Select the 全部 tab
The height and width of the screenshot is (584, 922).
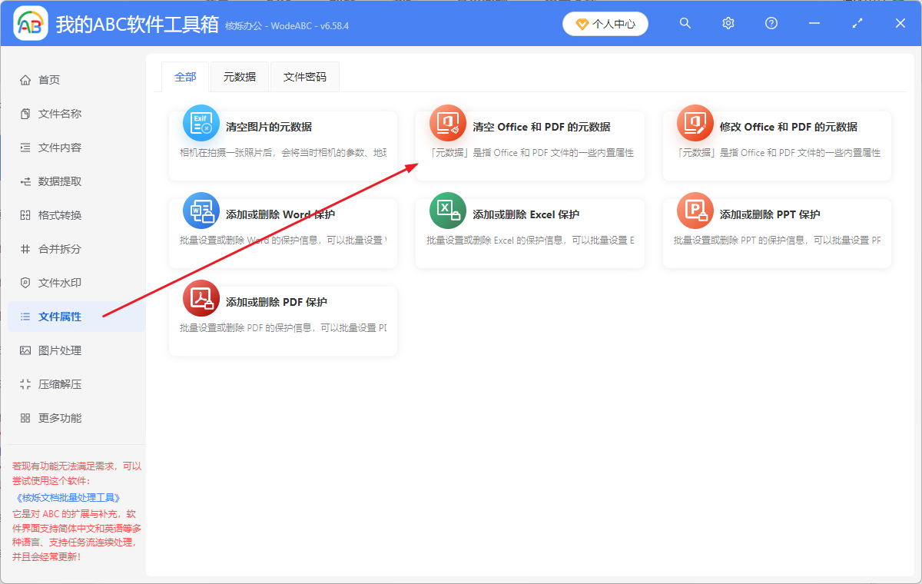point(184,76)
